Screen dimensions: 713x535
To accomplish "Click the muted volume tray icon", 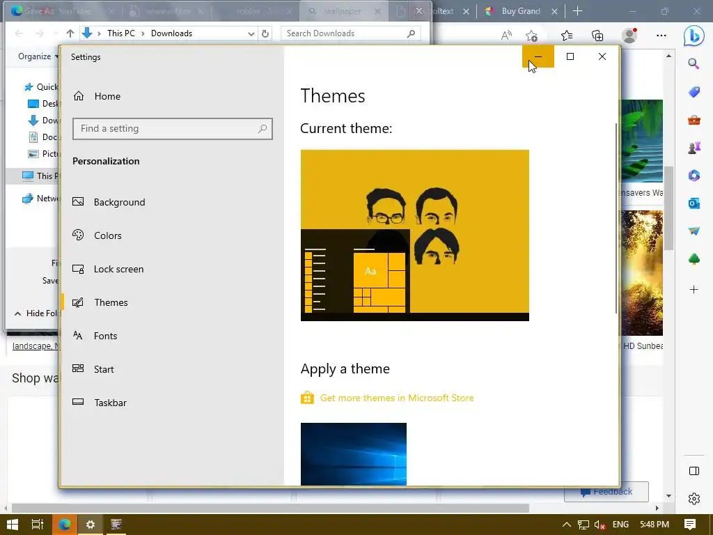I will coord(600,525).
